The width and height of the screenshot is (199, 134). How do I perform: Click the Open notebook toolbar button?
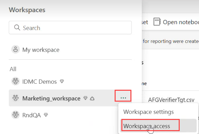tap(176, 22)
